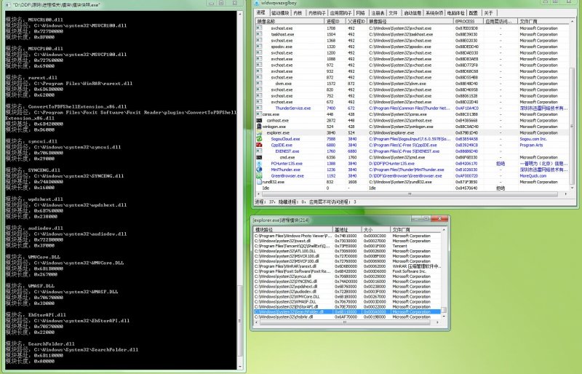
Task: Switch to the 启动信息 tab
Action: tap(412, 13)
